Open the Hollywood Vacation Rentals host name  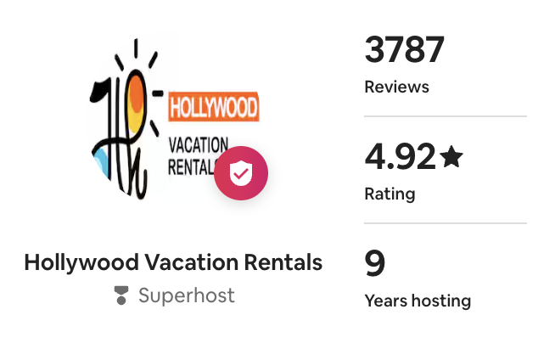click(x=173, y=262)
